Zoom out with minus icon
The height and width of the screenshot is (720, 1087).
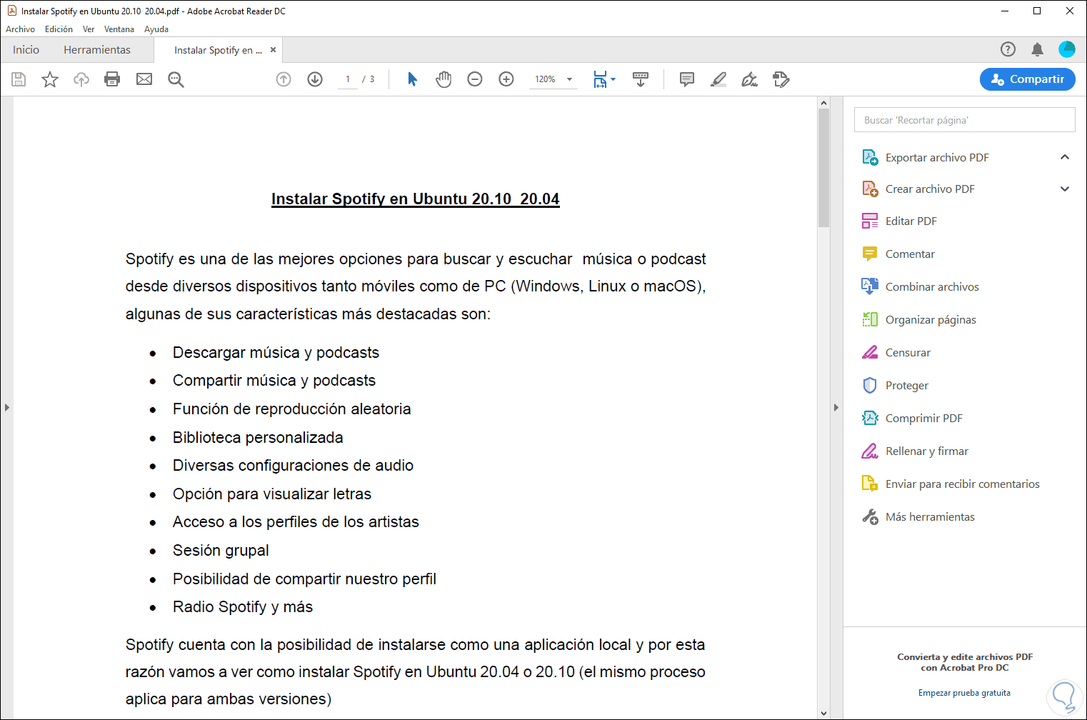coord(475,79)
